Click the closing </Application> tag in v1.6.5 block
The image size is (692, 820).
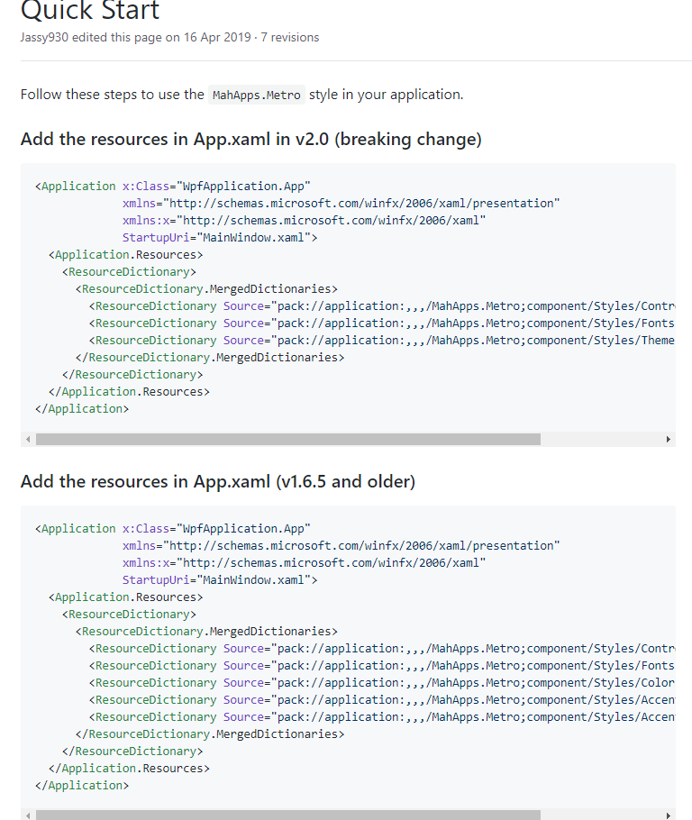click(82, 786)
